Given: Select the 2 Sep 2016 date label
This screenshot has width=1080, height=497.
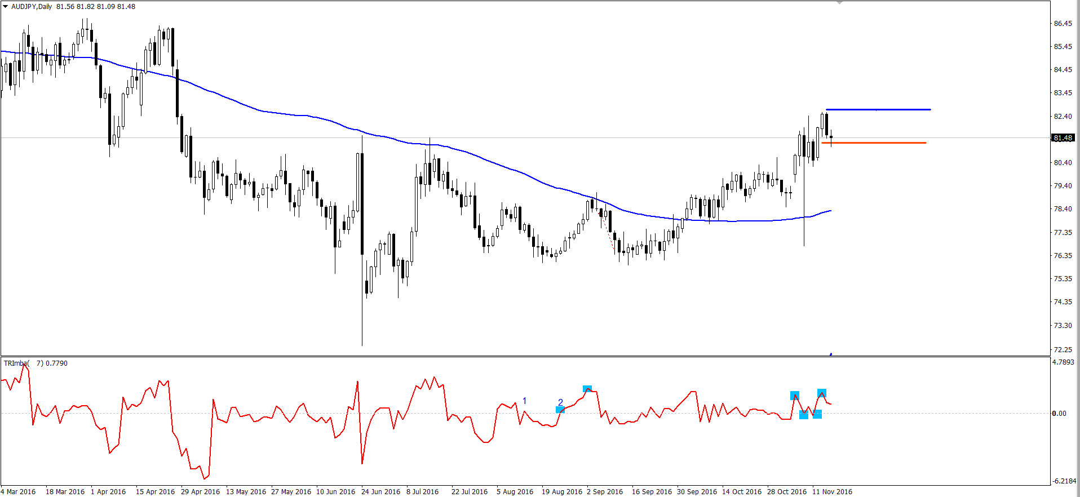Looking at the screenshot, I should click(x=605, y=492).
